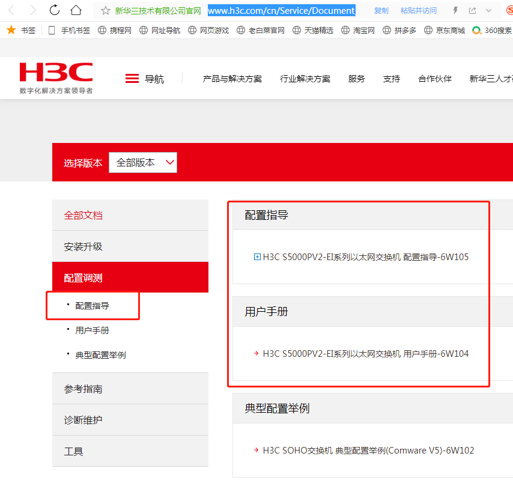This screenshot has height=495, width=513.
Task: Open the hamburger 导航 menu icon
Action: [132, 79]
